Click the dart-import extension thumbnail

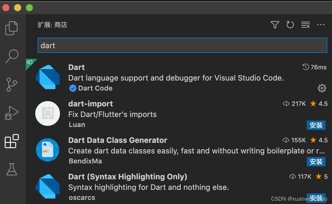[48, 113]
